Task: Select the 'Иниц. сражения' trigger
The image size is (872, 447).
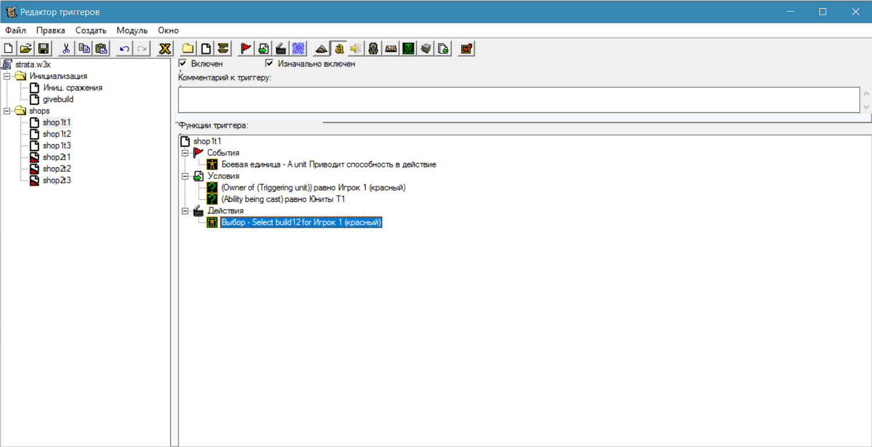Action: [72, 87]
